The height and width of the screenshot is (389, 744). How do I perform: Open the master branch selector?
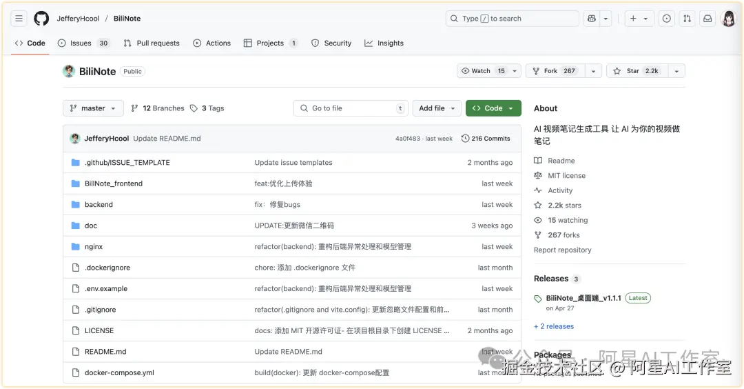(93, 108)
